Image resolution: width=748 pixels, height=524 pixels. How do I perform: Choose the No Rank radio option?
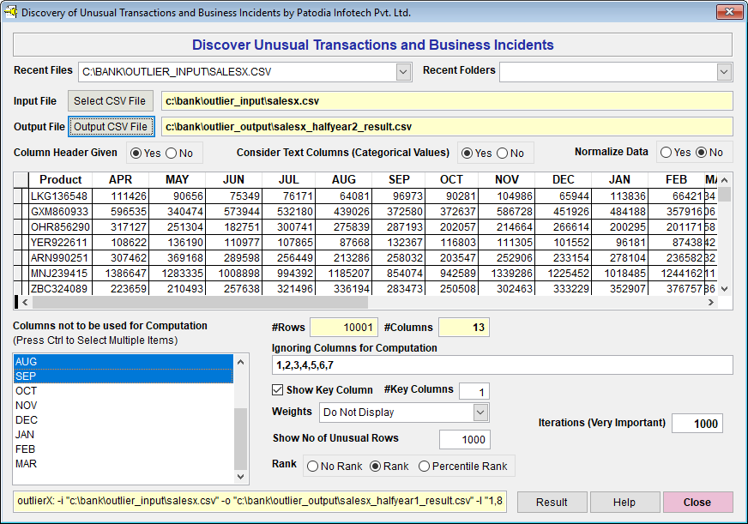point(313,467)
